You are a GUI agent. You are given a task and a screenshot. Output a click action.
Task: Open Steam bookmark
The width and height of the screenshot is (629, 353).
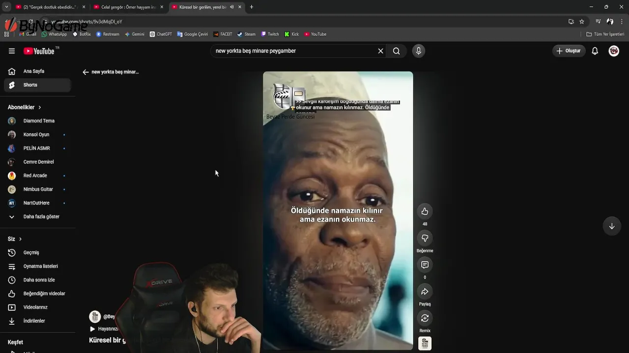coord(246,34)
